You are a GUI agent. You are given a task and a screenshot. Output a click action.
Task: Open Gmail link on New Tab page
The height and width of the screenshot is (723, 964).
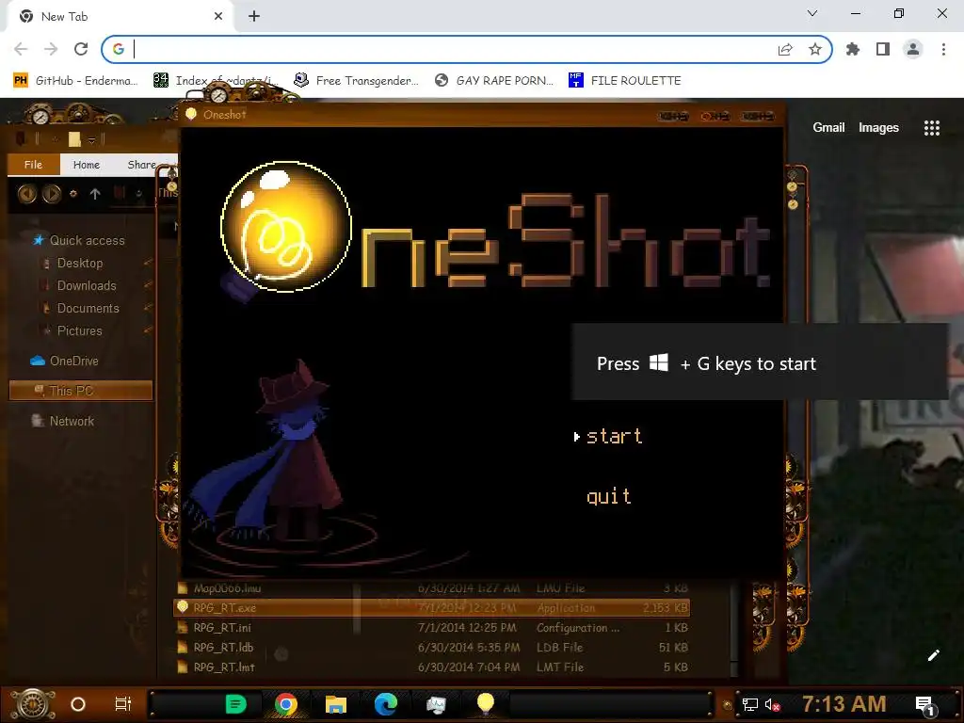828,127
